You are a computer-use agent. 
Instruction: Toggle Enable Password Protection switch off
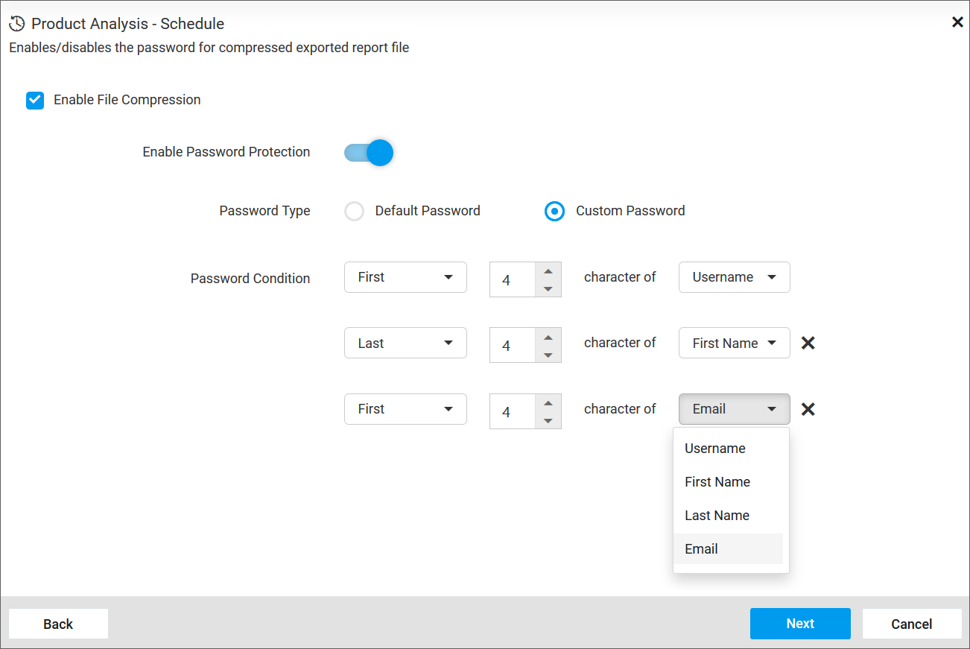click(368, 153)
